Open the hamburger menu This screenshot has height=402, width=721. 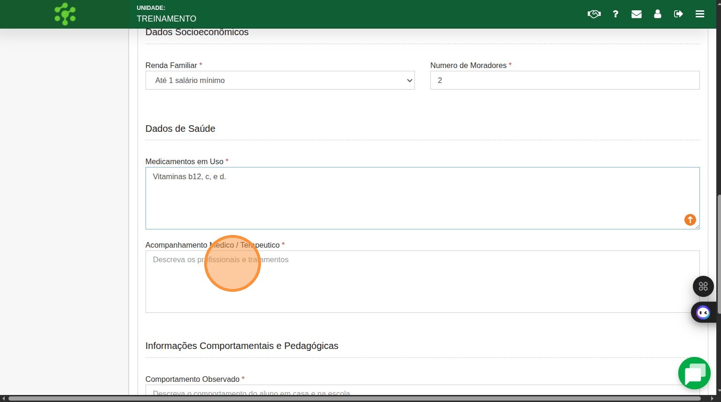pos(700,14)
